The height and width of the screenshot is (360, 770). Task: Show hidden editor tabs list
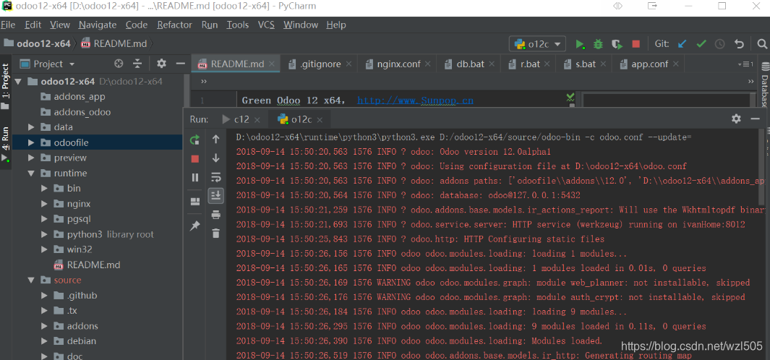click(x=745, y=64)
